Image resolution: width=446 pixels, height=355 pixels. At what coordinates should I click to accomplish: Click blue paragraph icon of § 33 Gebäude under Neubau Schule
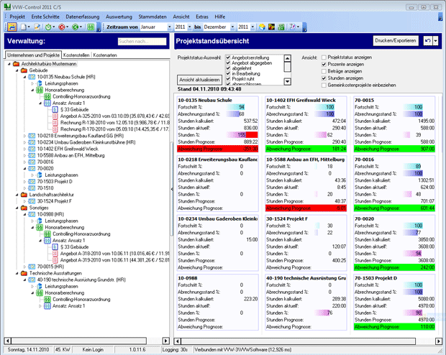[x=55, y=110]
